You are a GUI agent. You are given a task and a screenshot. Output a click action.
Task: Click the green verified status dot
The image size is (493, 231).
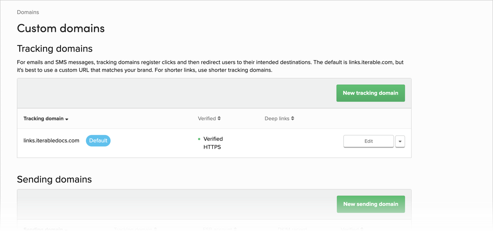coord(199,139)
